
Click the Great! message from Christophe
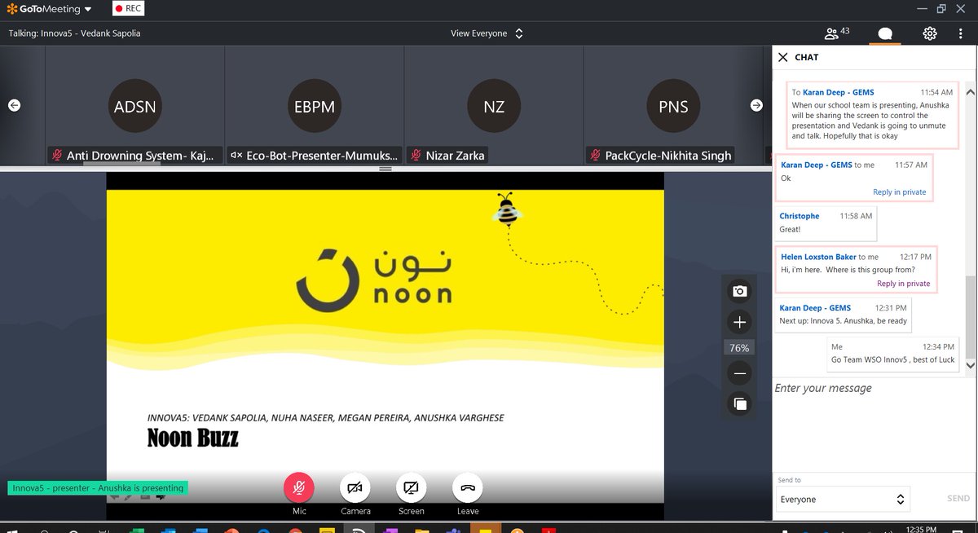[x=791, y=230]
